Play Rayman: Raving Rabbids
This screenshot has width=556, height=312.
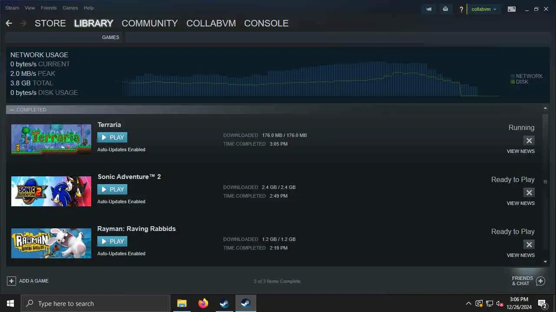(x=112, y=241)
